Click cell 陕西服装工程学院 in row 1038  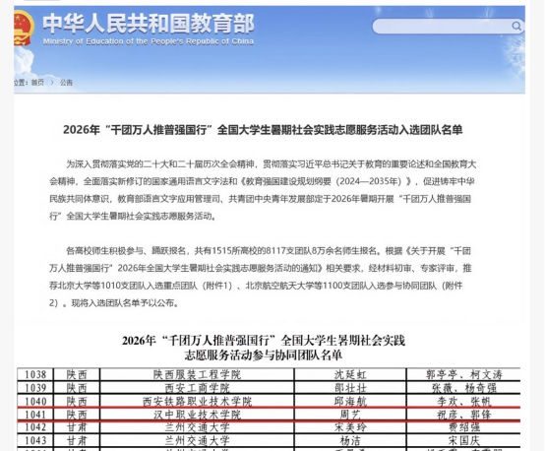[x=197, y=375]
